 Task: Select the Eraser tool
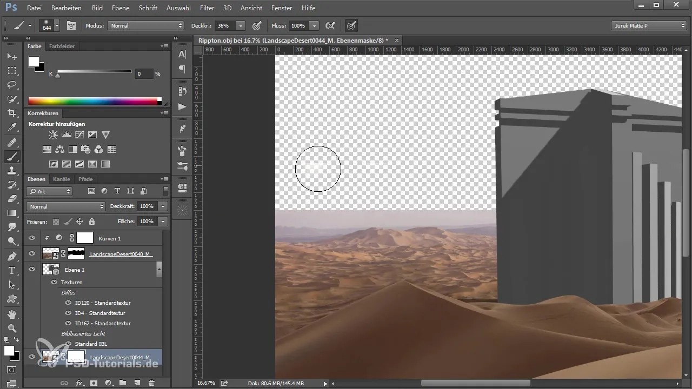[x=12, y=199]
